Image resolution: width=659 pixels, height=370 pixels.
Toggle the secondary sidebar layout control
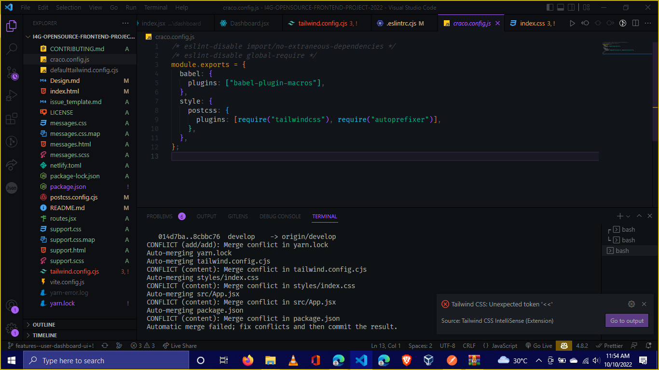tap(571, 7)
